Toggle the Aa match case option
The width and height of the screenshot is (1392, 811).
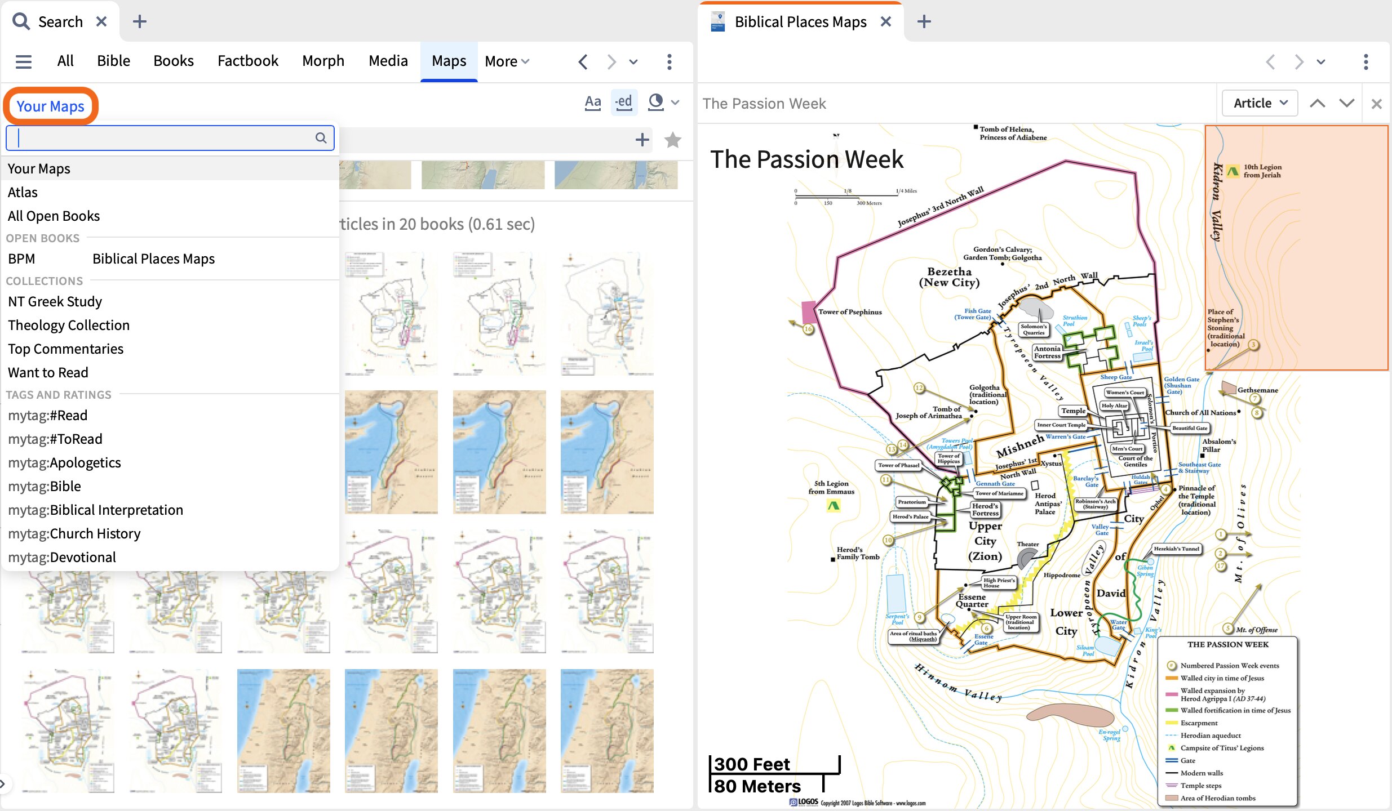592,103
